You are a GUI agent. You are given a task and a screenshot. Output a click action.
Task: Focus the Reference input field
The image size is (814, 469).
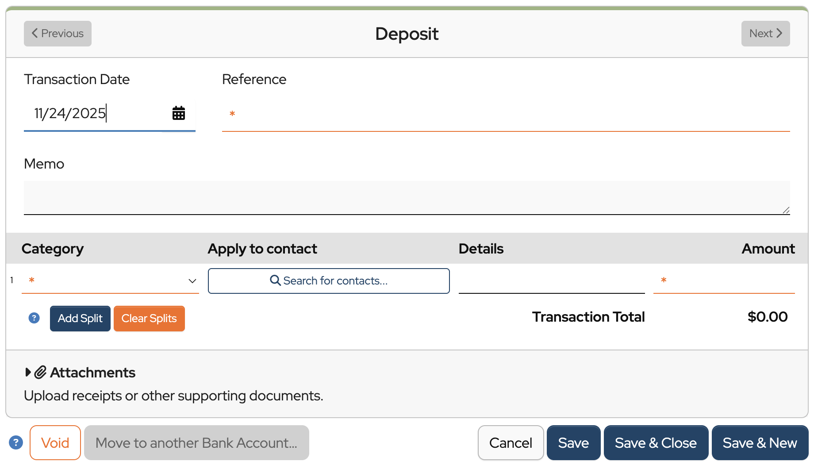[x=506, y=114]
